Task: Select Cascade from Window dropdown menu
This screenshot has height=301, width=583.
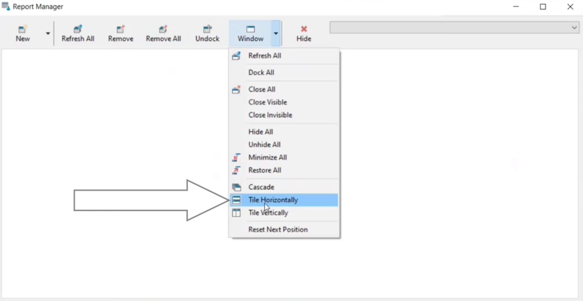Action: tap(261, 187)
